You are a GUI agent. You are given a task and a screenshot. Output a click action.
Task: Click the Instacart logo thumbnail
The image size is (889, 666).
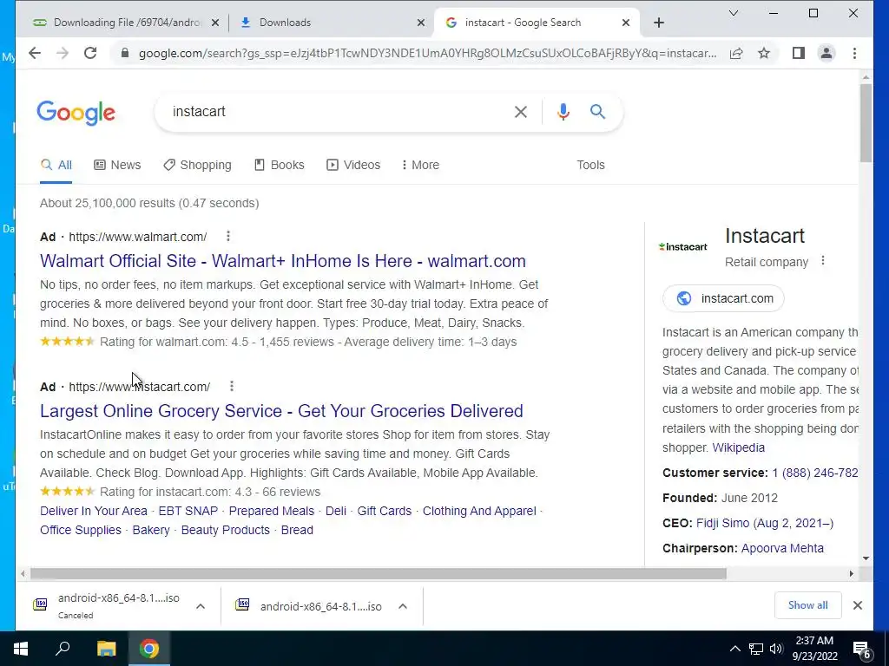pos(683,247)
